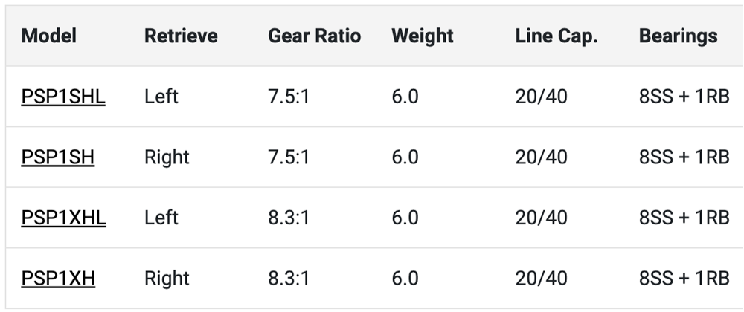This screenshot has height=312, width=744.
Task: Select the Left retrieve cell for PSP1XHL
Action: (x=161, y=218)
